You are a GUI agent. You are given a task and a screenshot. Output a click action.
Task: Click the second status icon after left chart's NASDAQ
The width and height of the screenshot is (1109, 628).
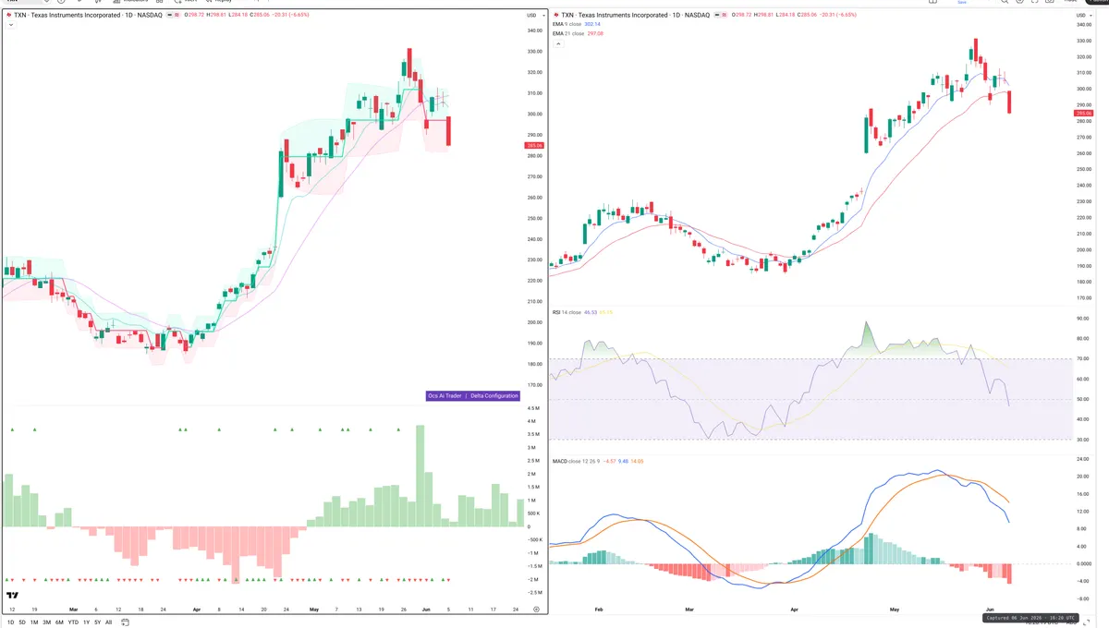click(178, 16)
